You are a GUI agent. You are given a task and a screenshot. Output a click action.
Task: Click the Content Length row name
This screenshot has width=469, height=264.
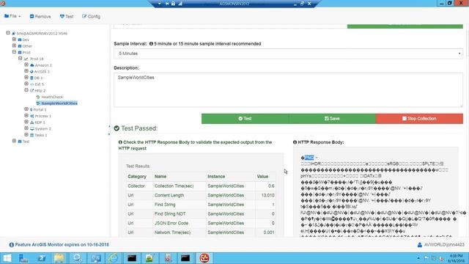(x=169, y=195)
